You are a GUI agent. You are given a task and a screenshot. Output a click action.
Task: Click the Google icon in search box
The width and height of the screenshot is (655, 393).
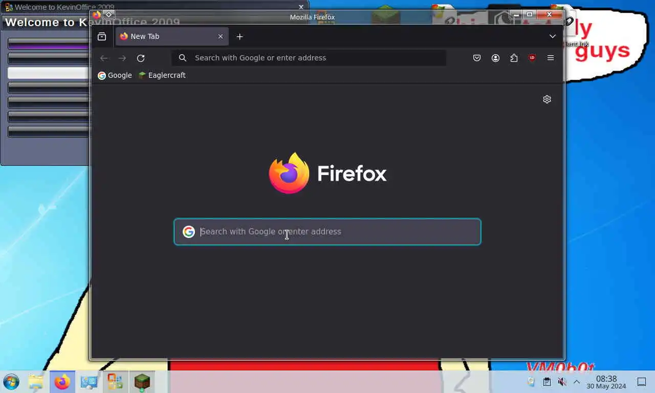click(x=189, y=232)
